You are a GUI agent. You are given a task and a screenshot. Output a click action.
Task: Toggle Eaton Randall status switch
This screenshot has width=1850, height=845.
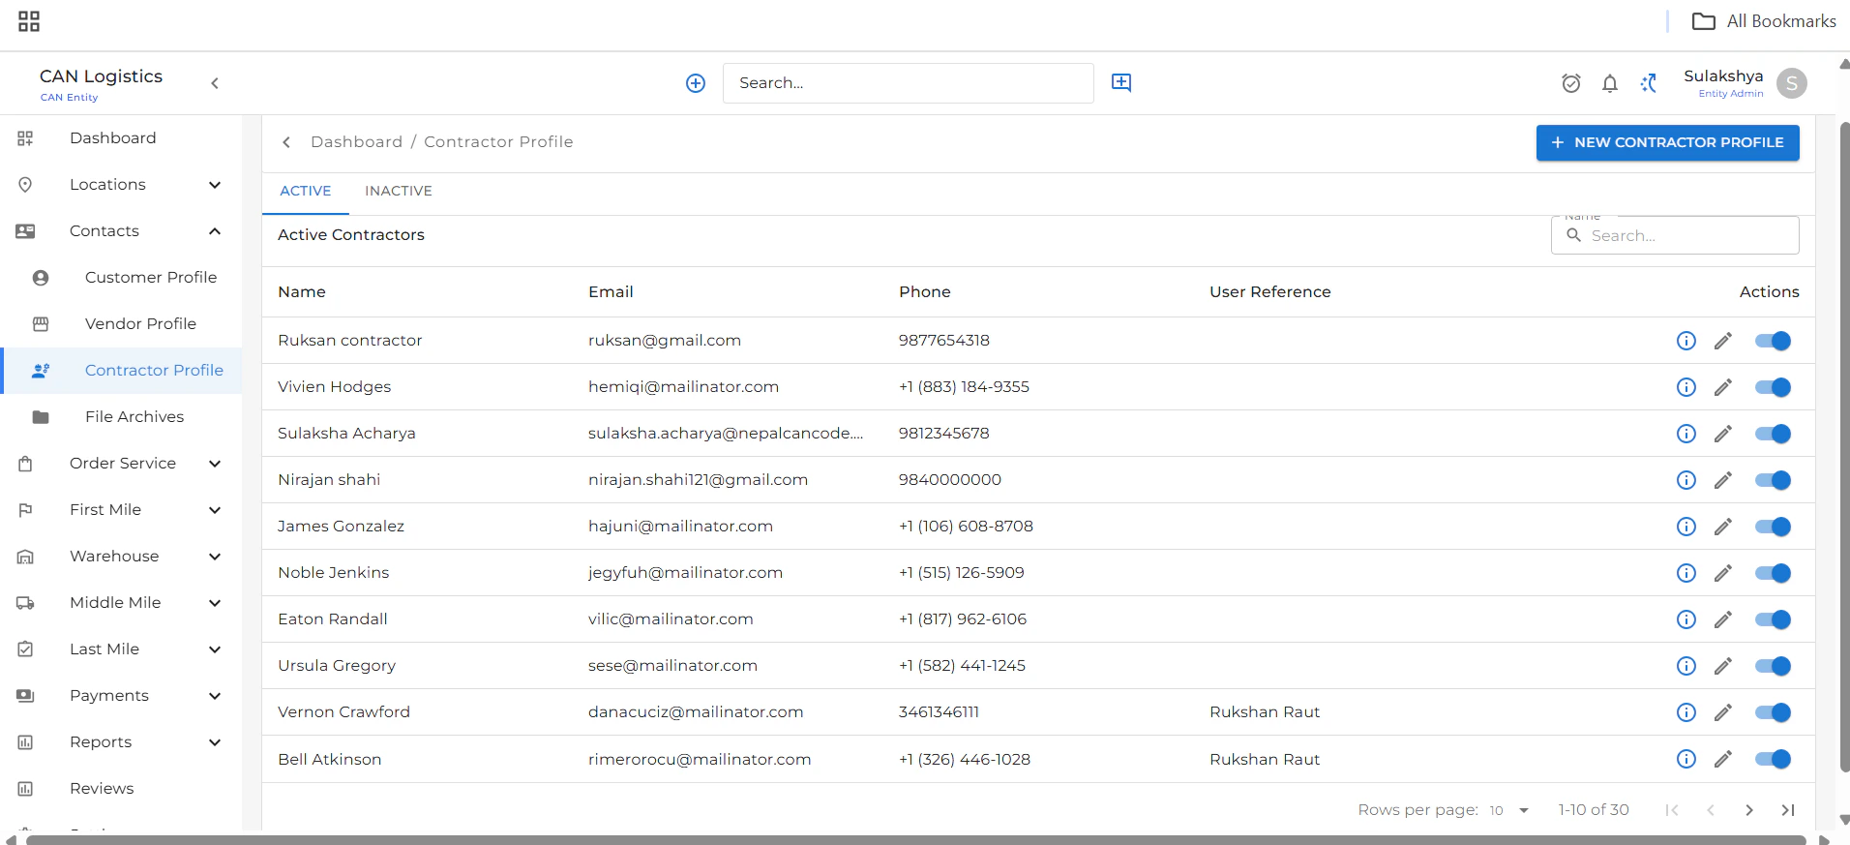1773,619
